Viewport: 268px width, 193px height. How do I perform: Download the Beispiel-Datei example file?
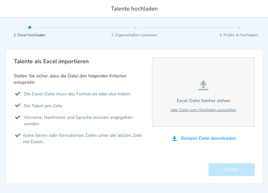pos(208,138)
